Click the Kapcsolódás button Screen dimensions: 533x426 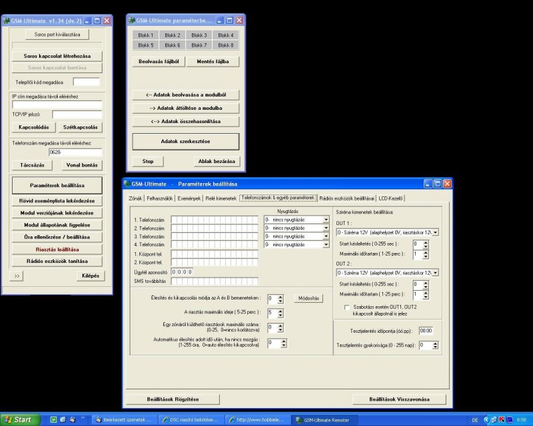point(34,127)
